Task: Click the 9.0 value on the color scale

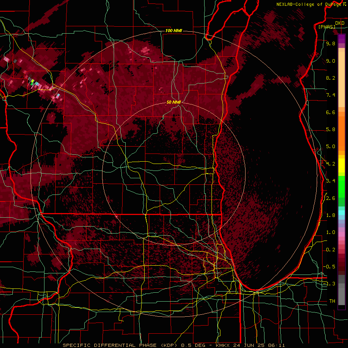Action: click(331, 61)
